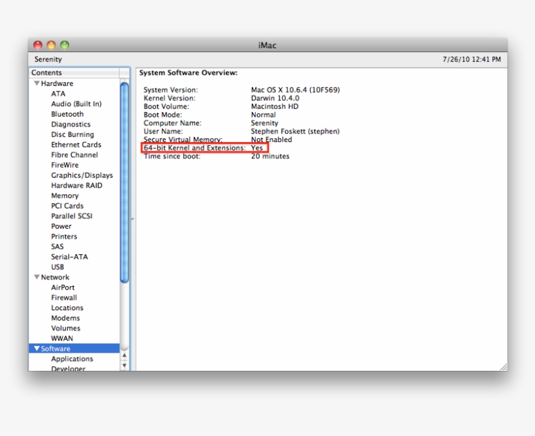Click the 'Time since boot:' label
The image size is (535, 436).
172,156
